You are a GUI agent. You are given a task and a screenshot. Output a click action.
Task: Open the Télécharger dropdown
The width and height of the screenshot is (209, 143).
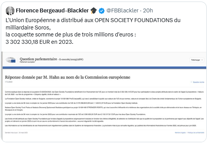(x=197, y=60)
